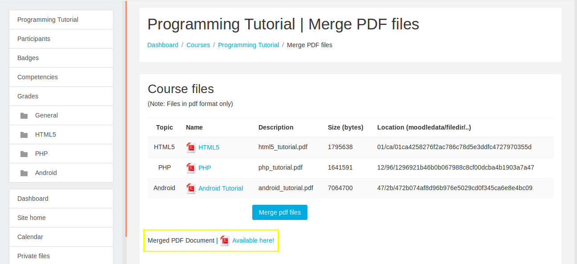Click the folder icon next to PHP in sidebar

pyautogui.click(x=24, y=154)
